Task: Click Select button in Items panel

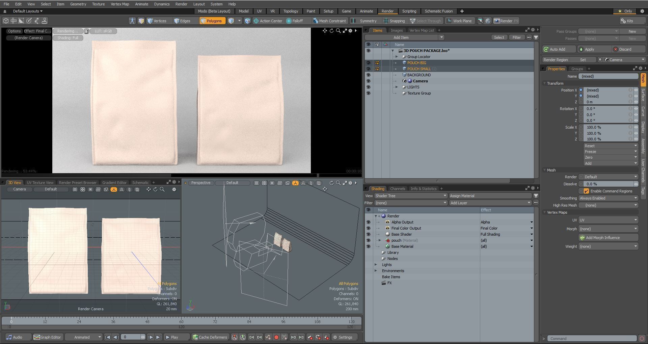Action: click(499, 37)
